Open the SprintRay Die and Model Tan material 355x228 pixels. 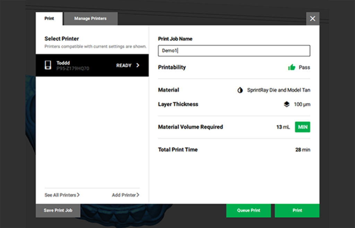click(278, 90)
